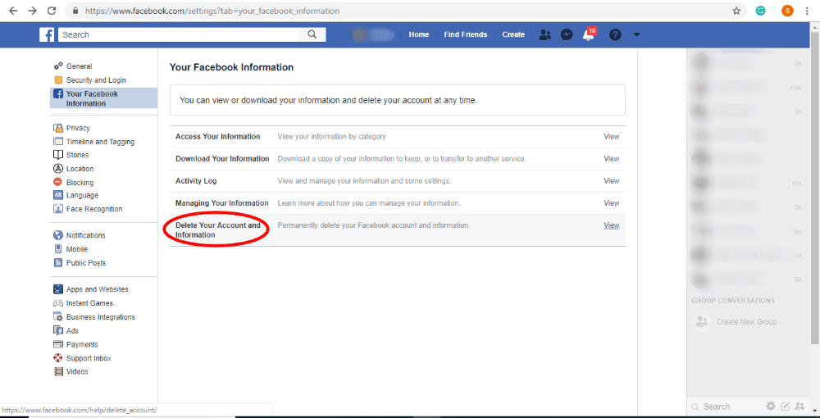This screenshot has width=820, height=418.
Task: Click the address bar URL
Action: coord(212,11)
